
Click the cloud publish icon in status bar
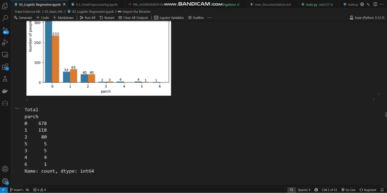click(x=27, y=190)
